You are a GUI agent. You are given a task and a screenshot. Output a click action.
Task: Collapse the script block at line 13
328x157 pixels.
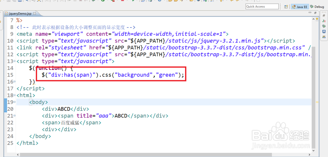(x=14, y=61)
